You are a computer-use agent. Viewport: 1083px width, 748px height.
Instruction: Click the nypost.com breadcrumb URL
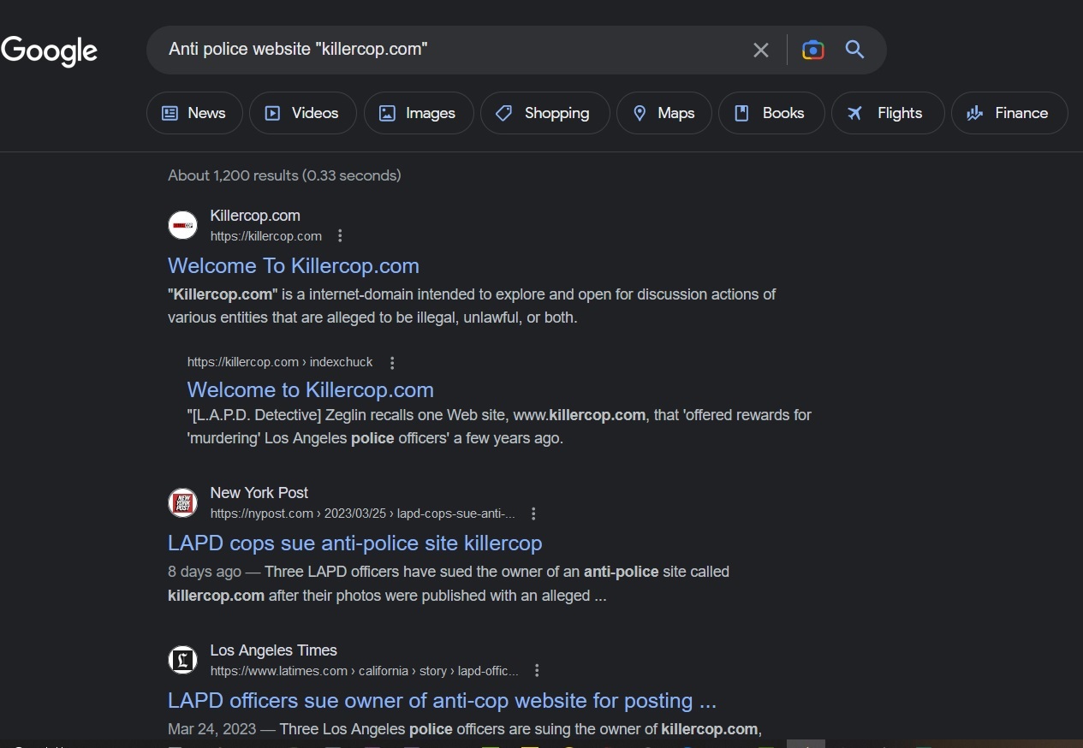point(363,514)
